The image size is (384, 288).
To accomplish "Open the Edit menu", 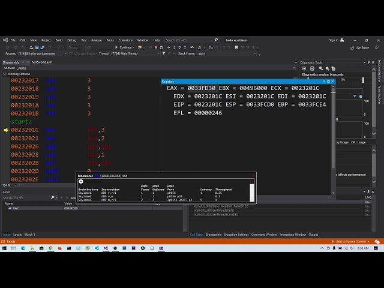I will [x=23, y=40].
